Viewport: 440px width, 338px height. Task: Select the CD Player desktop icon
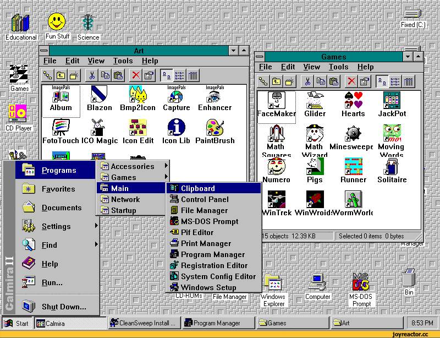pos(19,118)
